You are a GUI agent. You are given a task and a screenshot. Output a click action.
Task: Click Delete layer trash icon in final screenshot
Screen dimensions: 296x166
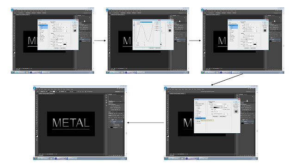tap(122, 155)
